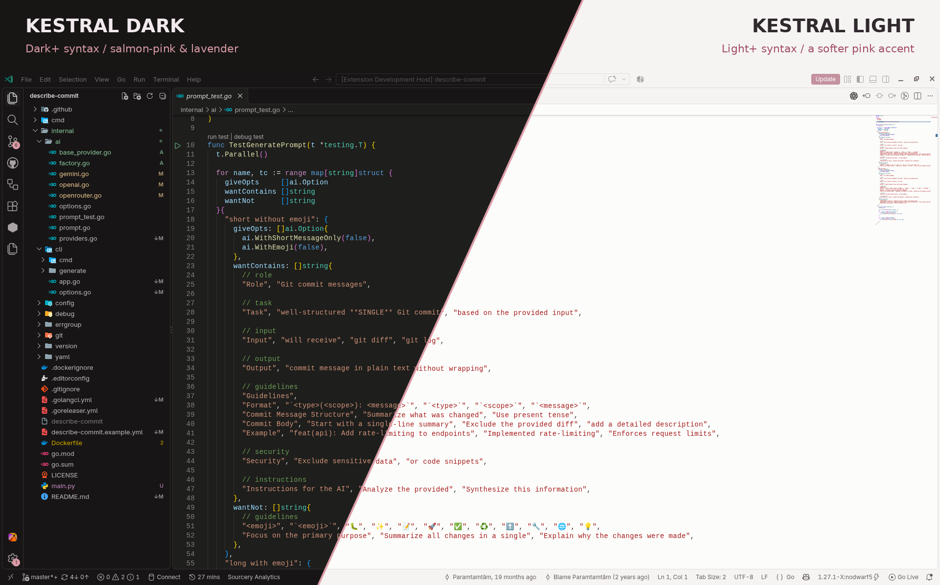
Task: Run TestGeneratePrompt via gutter play icon
Action: (178, 145)
